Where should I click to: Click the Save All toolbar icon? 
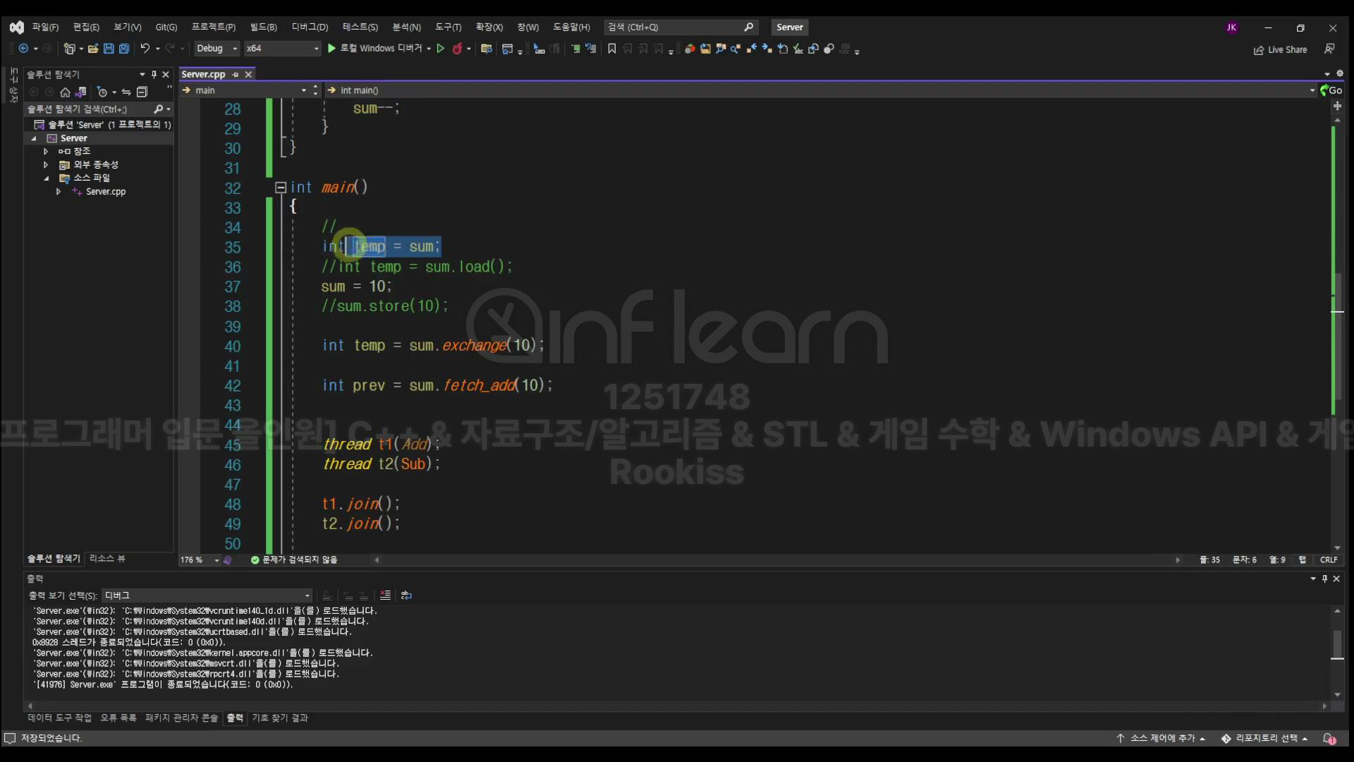click(x=124, y=49)
